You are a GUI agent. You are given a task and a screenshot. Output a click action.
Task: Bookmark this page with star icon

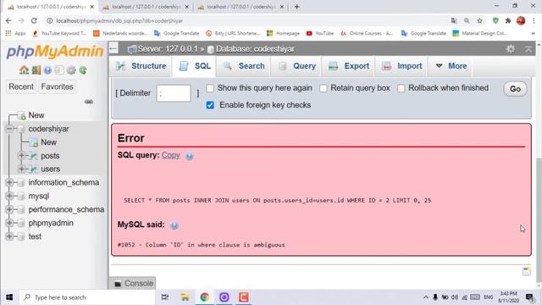(479, 20)
